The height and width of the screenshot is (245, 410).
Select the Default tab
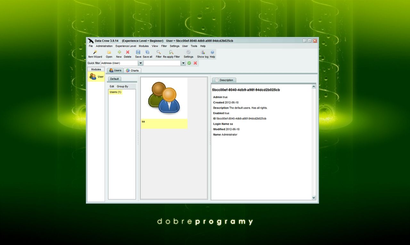point(114,79)
